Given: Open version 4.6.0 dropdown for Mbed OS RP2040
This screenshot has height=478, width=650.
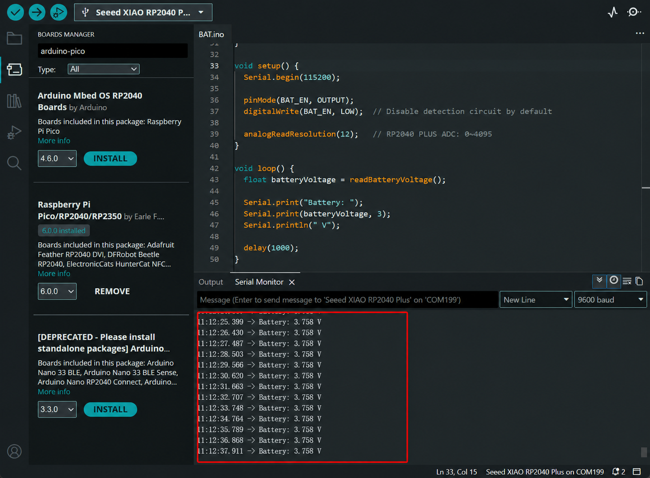Looking at the screenshot, I should pos(57,158).
